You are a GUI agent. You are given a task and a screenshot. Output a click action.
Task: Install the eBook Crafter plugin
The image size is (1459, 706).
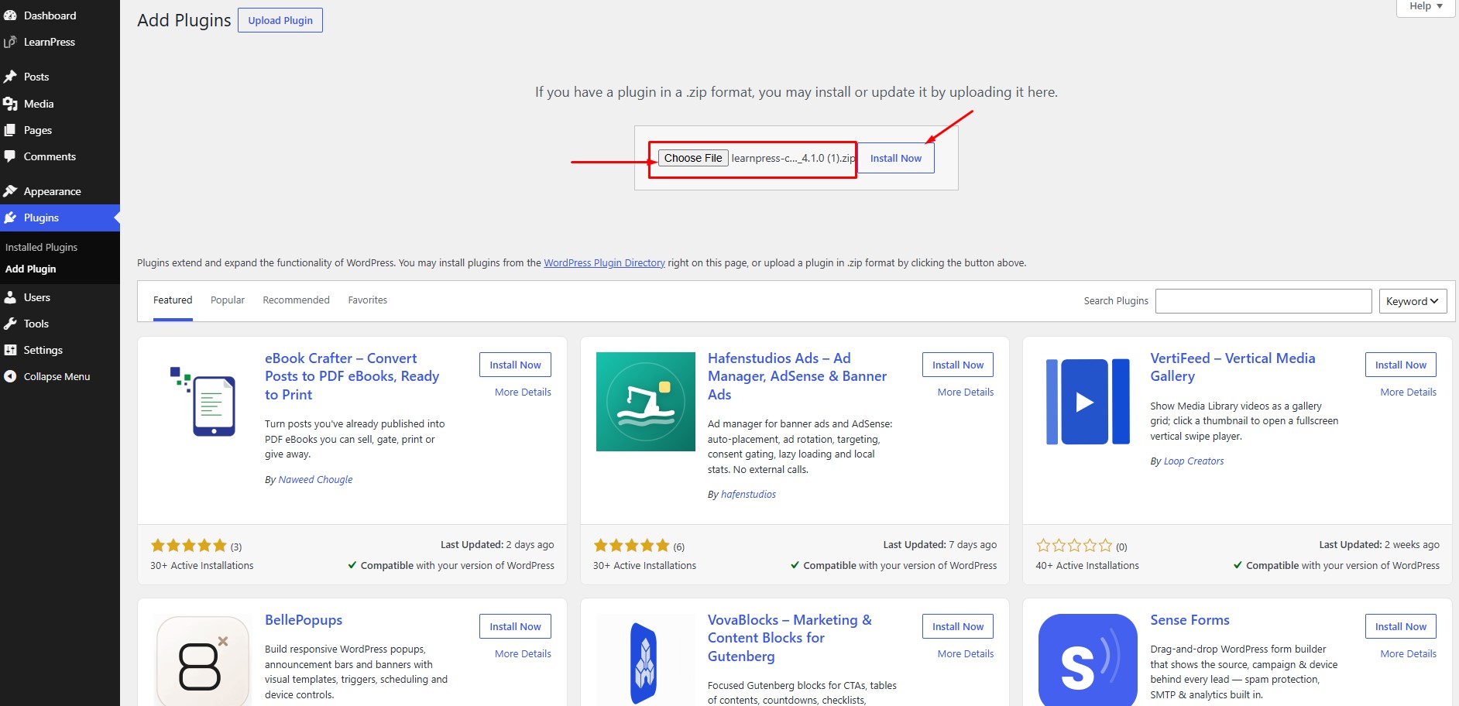pyautogui.click(x=515, y=365)
